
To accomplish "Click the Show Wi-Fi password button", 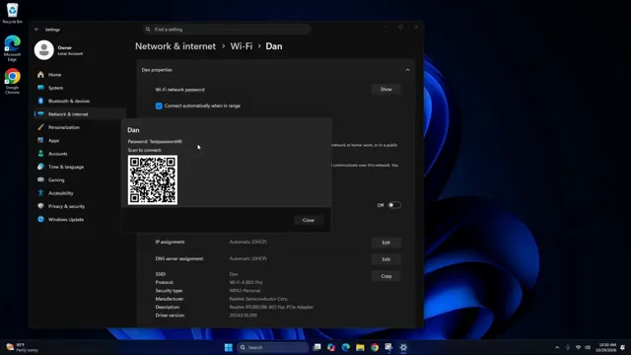I will [x=386, y=90].
